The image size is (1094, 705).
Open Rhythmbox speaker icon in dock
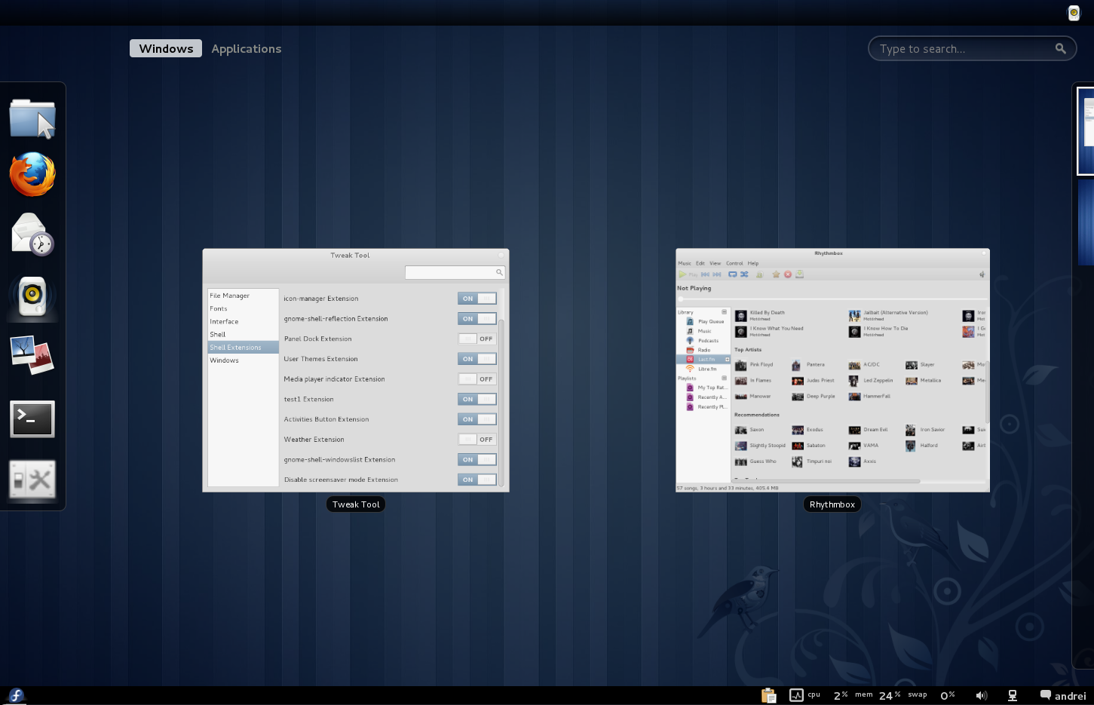(x=32, y=296)
